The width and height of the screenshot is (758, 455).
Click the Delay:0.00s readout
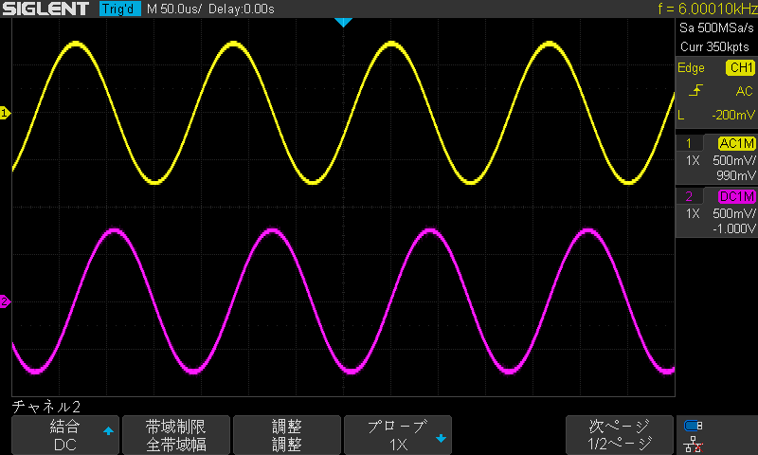coord(242,9)
